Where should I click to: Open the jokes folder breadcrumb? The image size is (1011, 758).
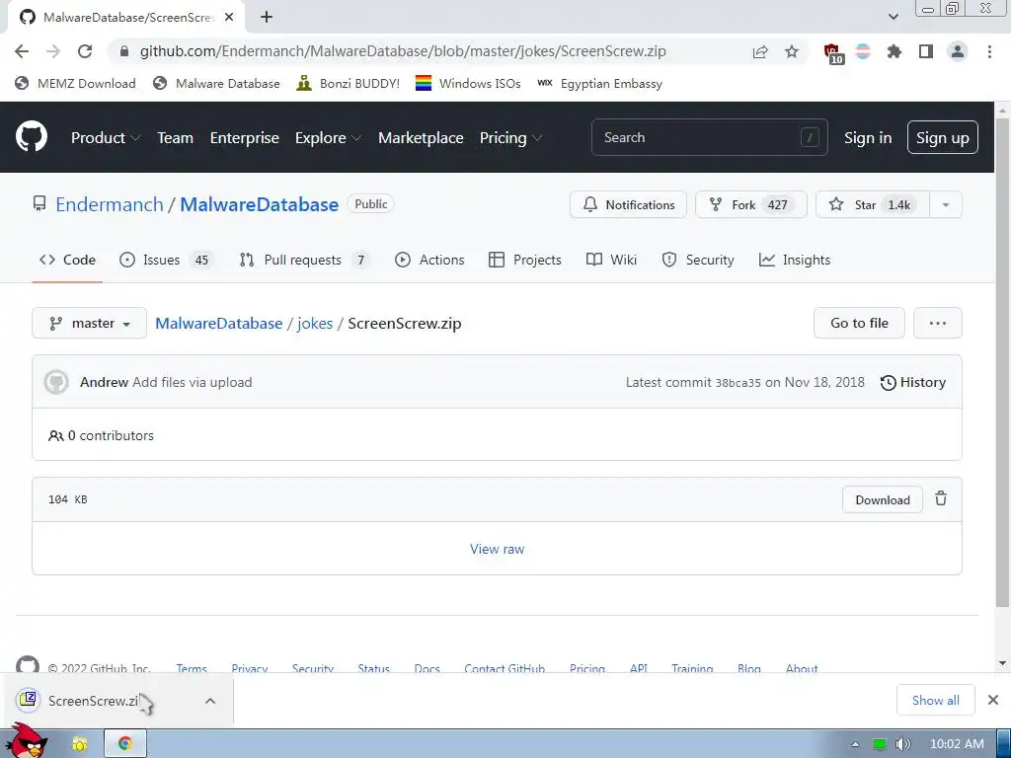coord(315,323)
